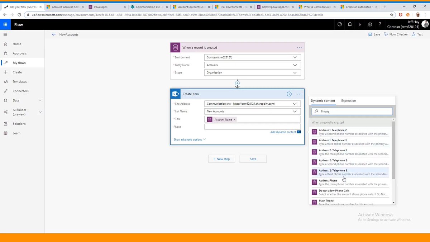The image size is (430, 242).
Task: Click the New step button
Action: [222, 159]
